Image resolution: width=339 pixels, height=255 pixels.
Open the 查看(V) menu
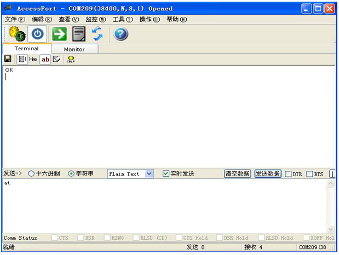pos(69,20)
